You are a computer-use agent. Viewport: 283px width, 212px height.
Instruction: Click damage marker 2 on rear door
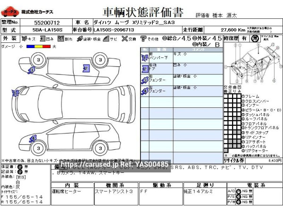(x=86, y=68)
